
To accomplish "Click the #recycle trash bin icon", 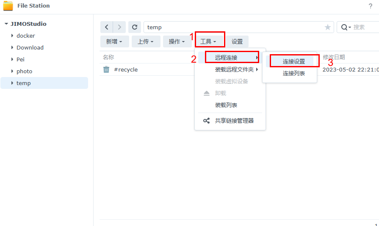I will point(106,69).
